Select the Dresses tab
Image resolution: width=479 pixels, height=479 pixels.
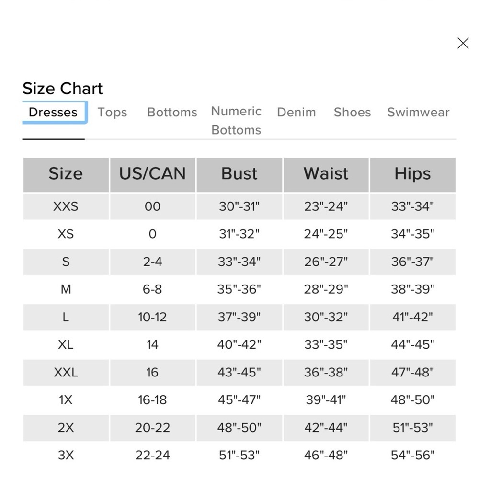53,112
